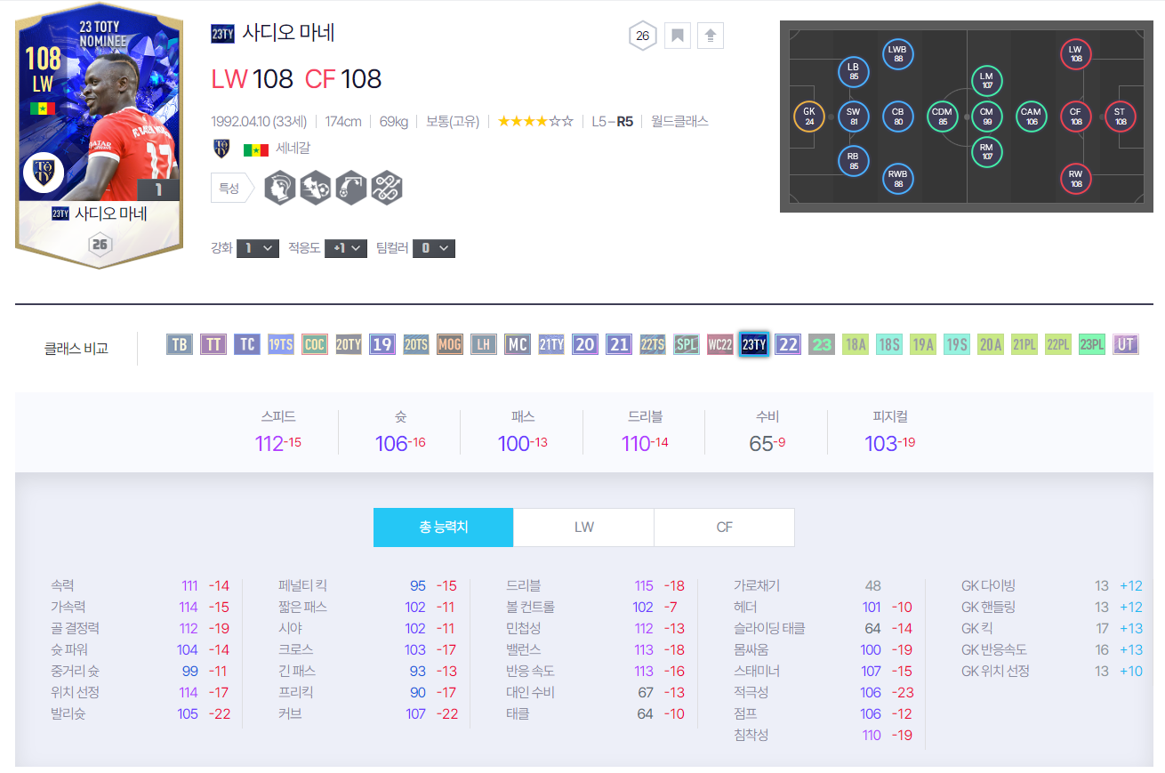
Task: Open the 팀컬러 0 dropdown
Action: coord(434,248)
